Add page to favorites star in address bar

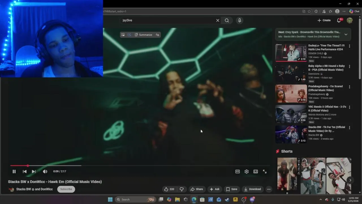point(309,11)
